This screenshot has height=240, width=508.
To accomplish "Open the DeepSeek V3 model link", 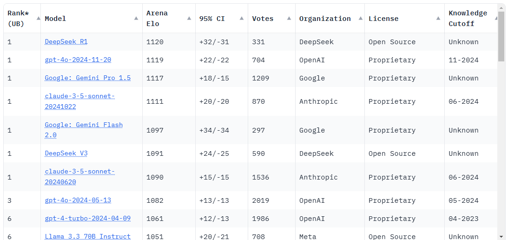I will (x=66, y=153).
